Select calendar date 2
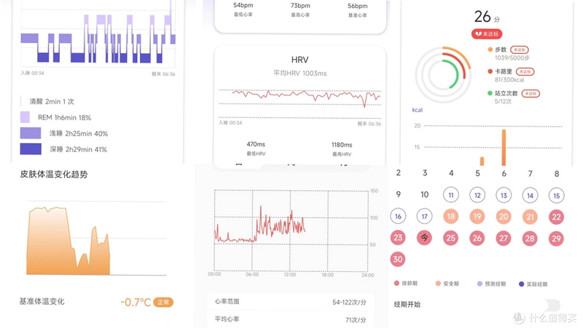This screenshot has height=328, width=583. click(398, 173)
